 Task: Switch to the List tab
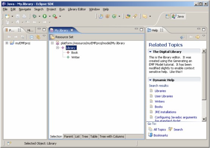tap(77, 137)
